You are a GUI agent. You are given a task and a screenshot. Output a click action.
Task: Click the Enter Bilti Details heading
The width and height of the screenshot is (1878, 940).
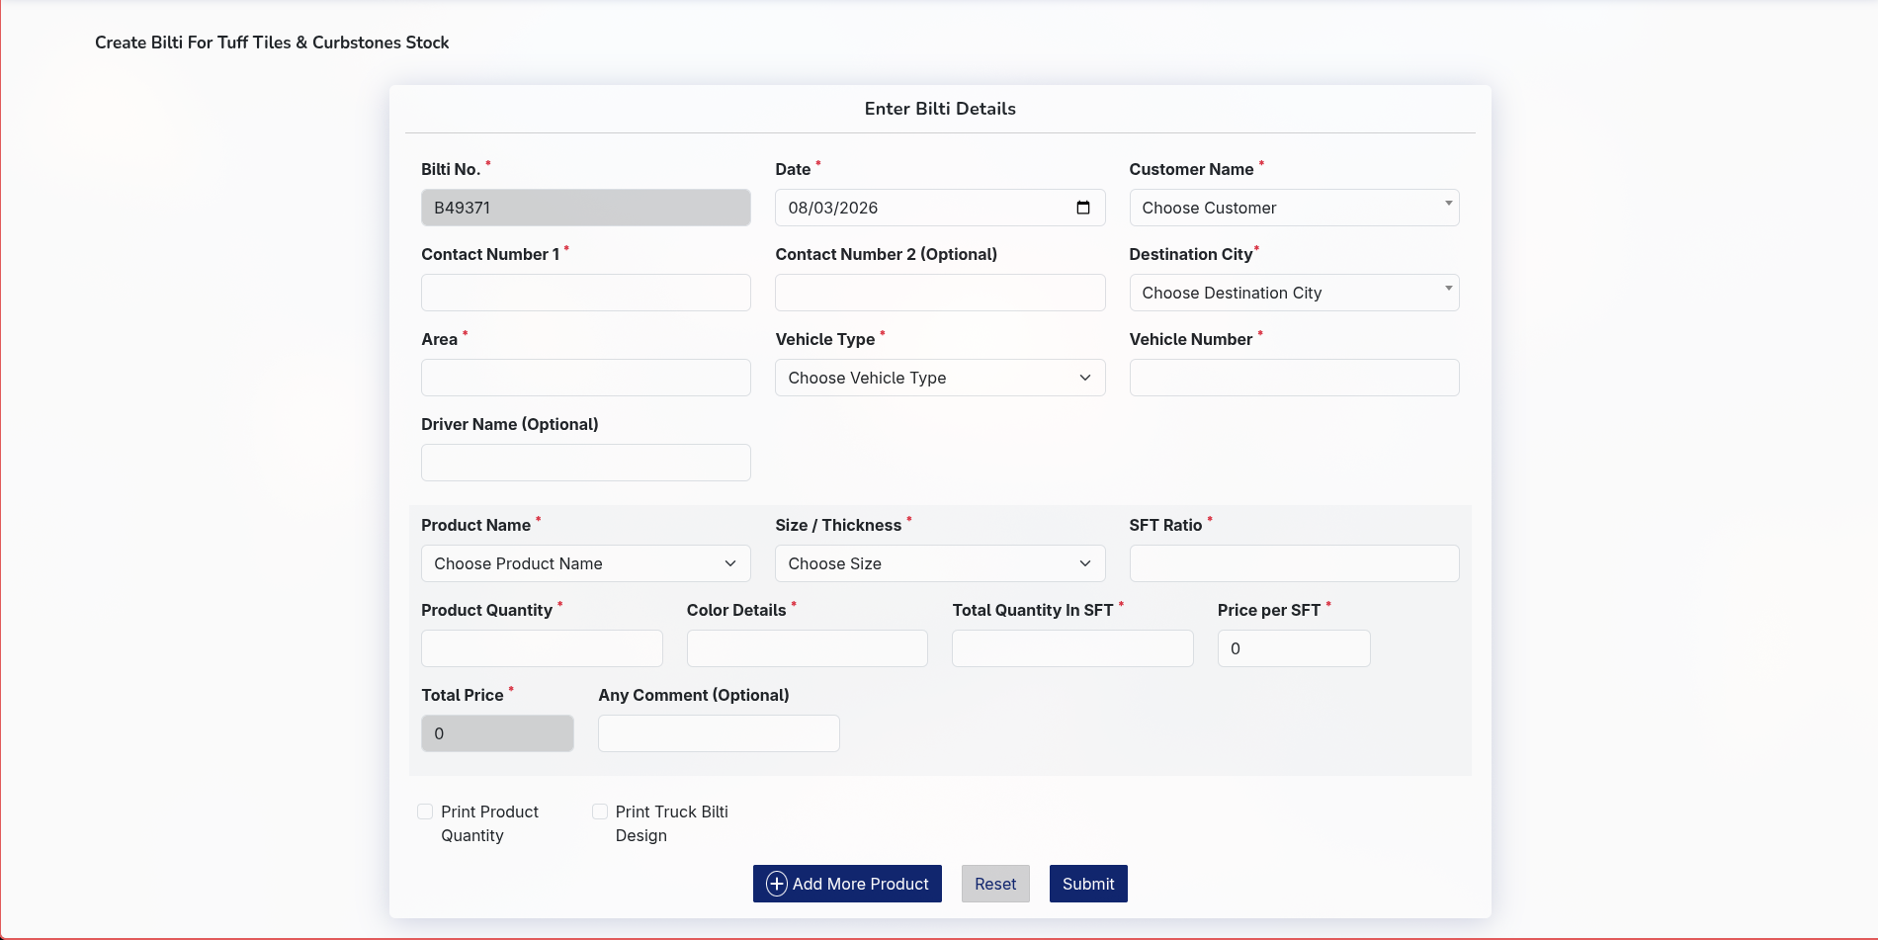[x=940, y=109]
